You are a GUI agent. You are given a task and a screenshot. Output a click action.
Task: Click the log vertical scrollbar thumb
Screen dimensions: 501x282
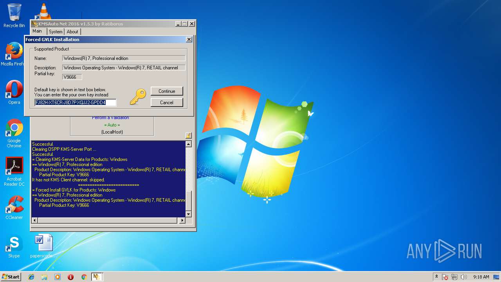pyautogui.click(x=189, y=201)
